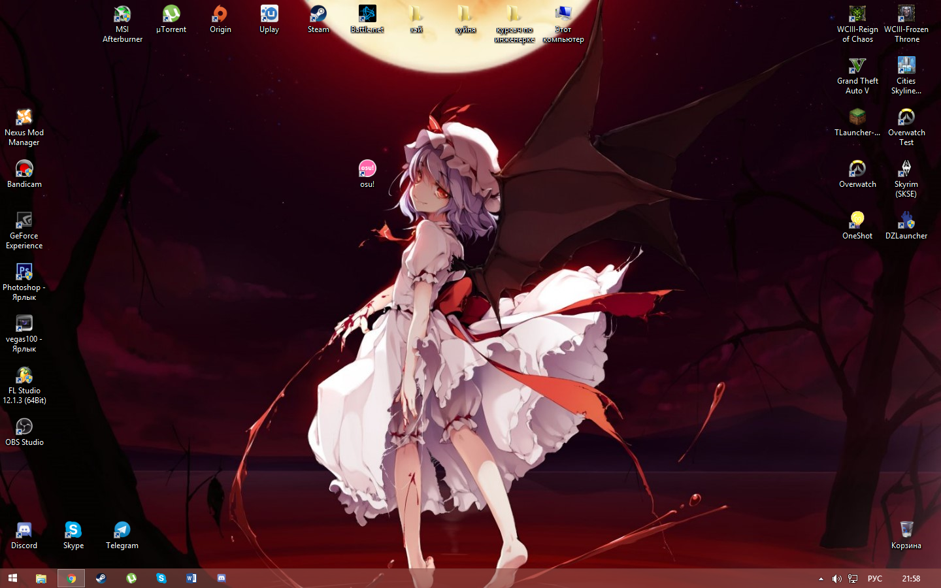Select the Skyrim (SKSE) shortcut
Viewport: 941px width, 588px height.
(906, 178)
